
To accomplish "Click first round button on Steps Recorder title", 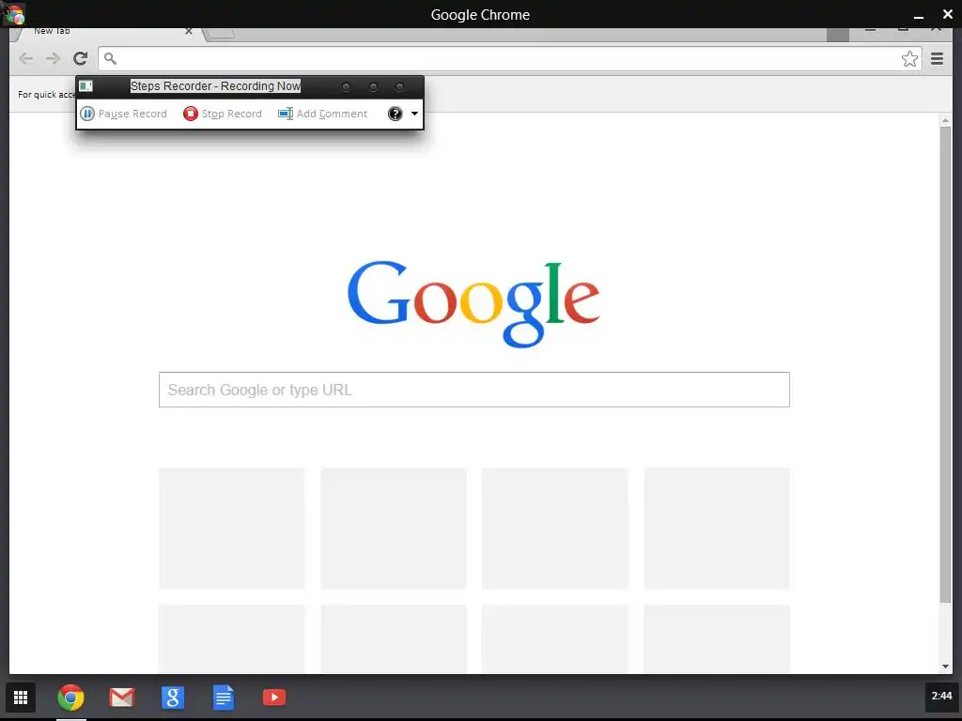I will click(346, 87).
